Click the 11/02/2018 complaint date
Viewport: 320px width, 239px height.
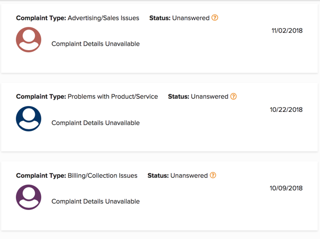(x=287, y=31)
